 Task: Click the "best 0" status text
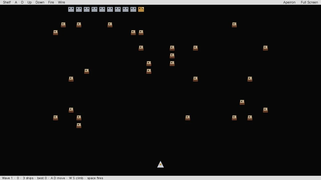click(42, 178)
